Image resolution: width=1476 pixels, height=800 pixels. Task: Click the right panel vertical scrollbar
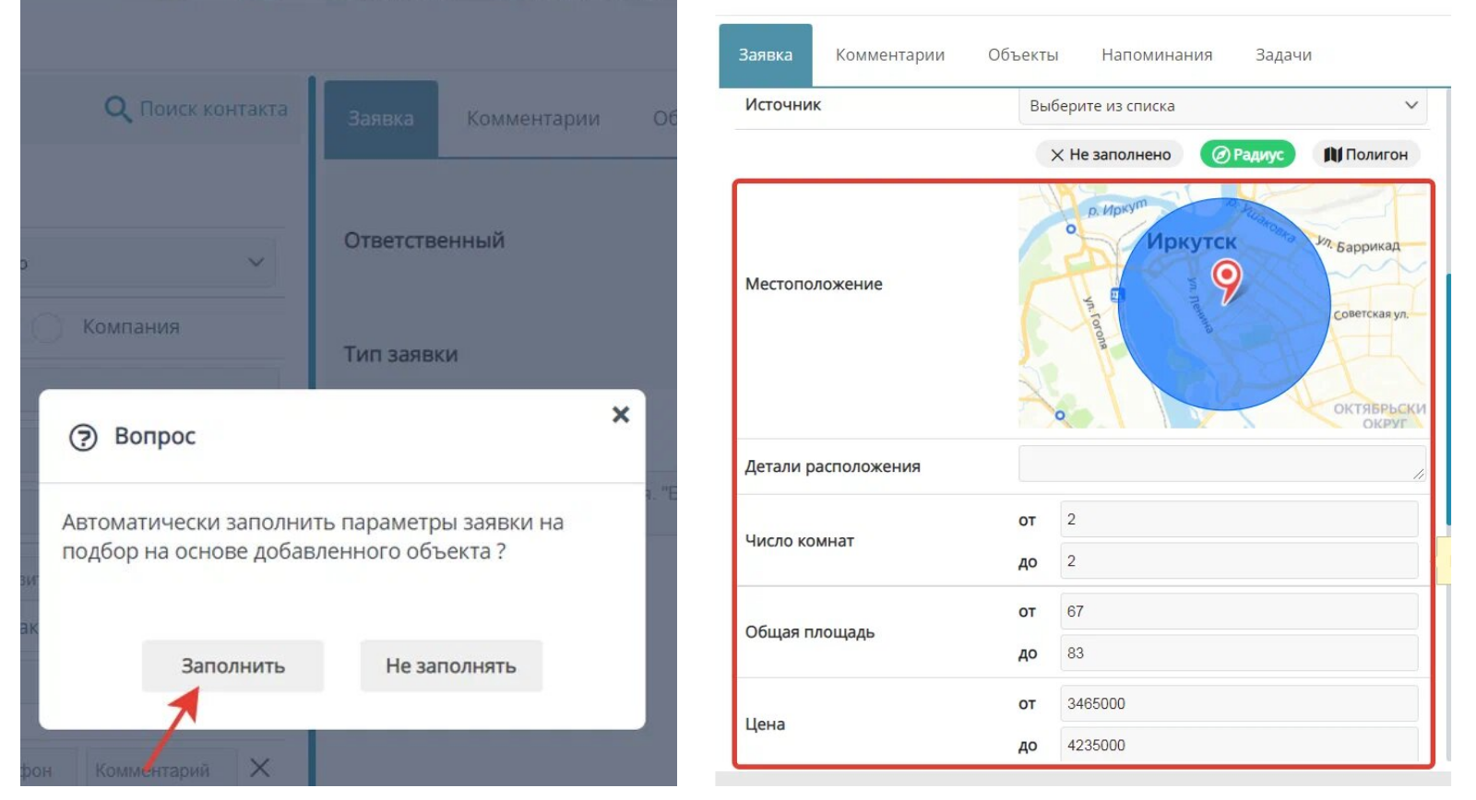coord(1448,399)
